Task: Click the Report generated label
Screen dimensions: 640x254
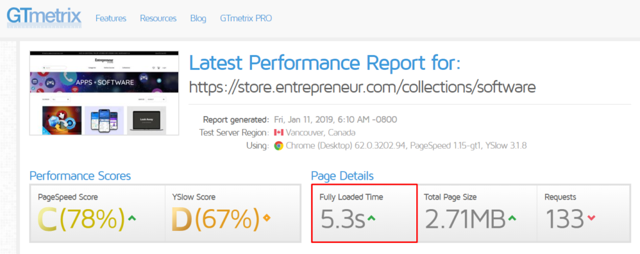Action: pos(236,120)
